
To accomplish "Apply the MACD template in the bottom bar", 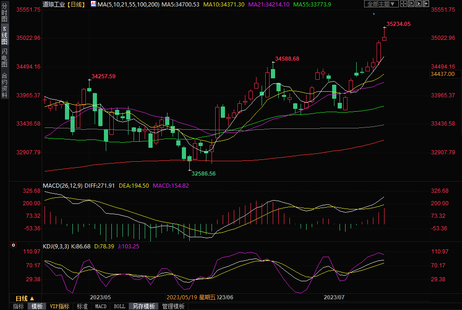I will [x=101, y=306].
